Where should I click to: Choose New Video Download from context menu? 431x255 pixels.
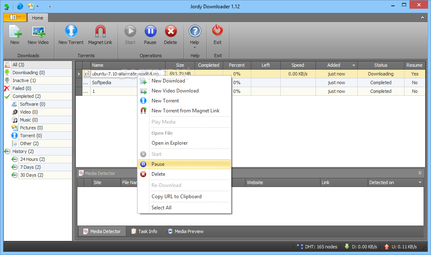[184, 91]
